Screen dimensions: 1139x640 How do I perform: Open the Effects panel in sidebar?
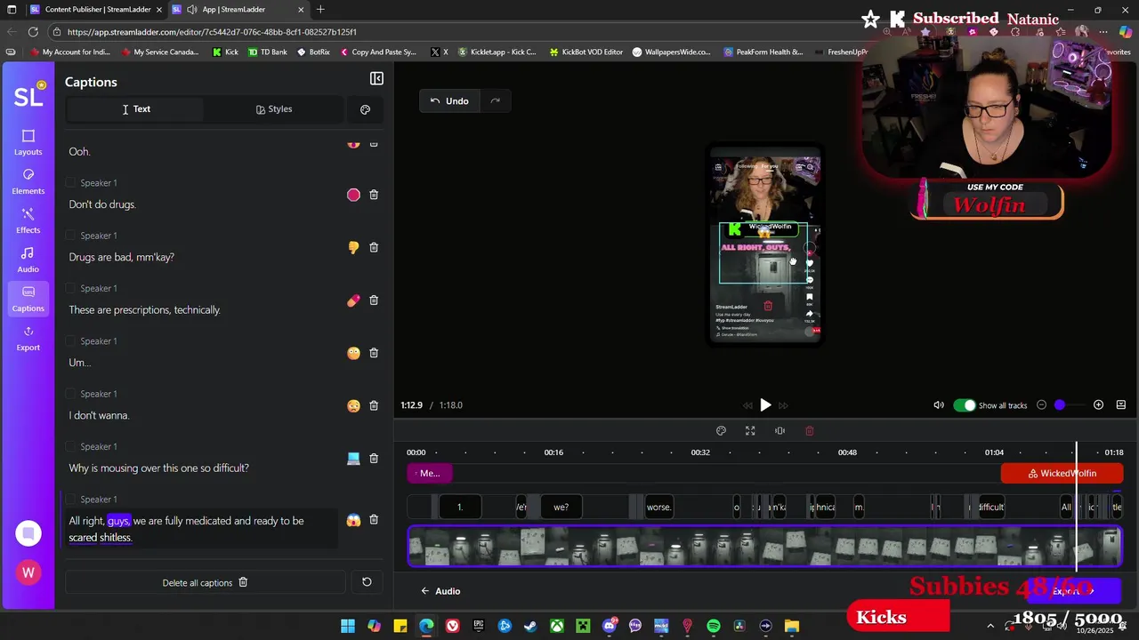point(28,220)
